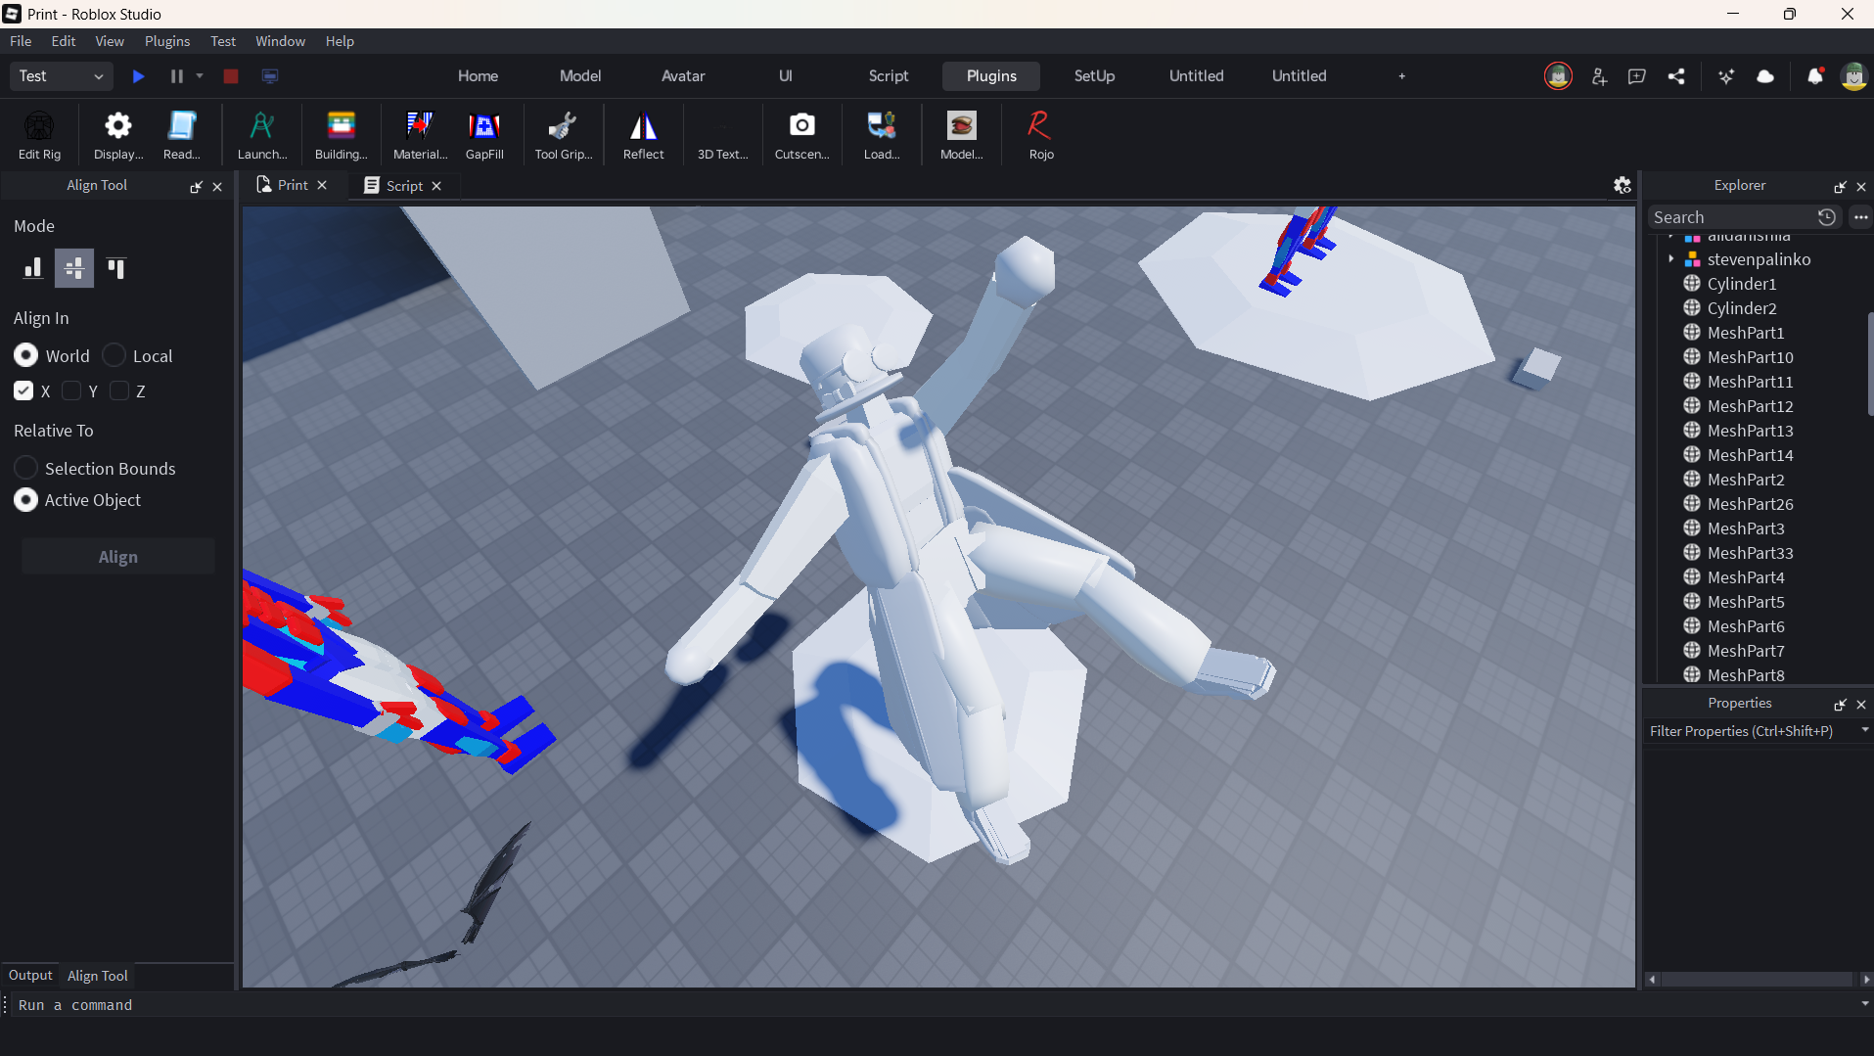The height and width of the screenshot is (1056, 1874).
Task: Select the Tool Grip plugin
Action: pyautogui.click(x=563, y=134)
